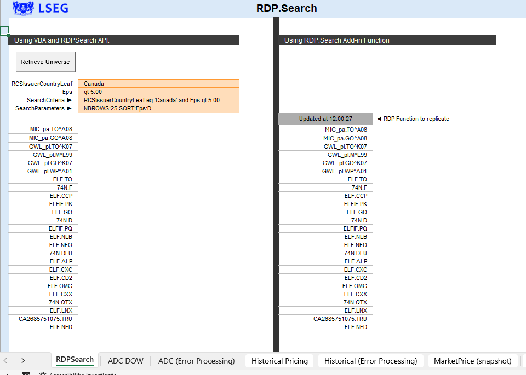This screenshot has width=526, height=375.
Task: Select ELF.NED in the VBA results
Action: (43, 327)
